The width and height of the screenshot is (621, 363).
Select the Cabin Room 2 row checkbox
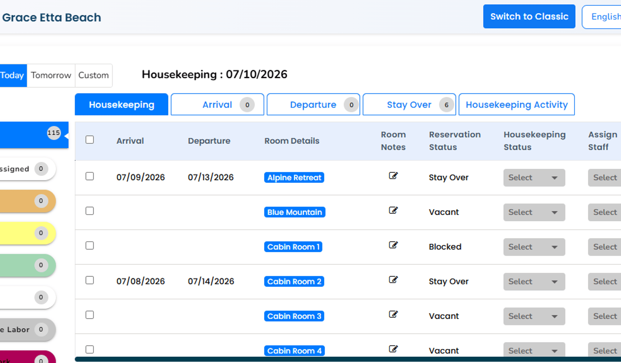point(90,280)
